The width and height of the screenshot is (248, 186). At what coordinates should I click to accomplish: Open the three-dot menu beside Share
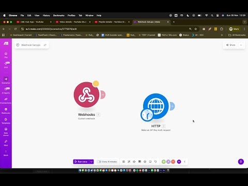click(241, 45)
